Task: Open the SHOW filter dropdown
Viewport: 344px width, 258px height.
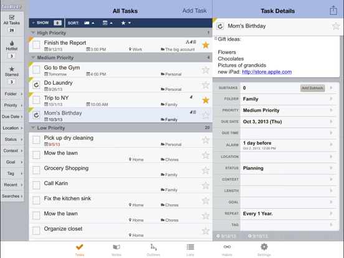Action: pyautogui.click(x=47, y=23)
